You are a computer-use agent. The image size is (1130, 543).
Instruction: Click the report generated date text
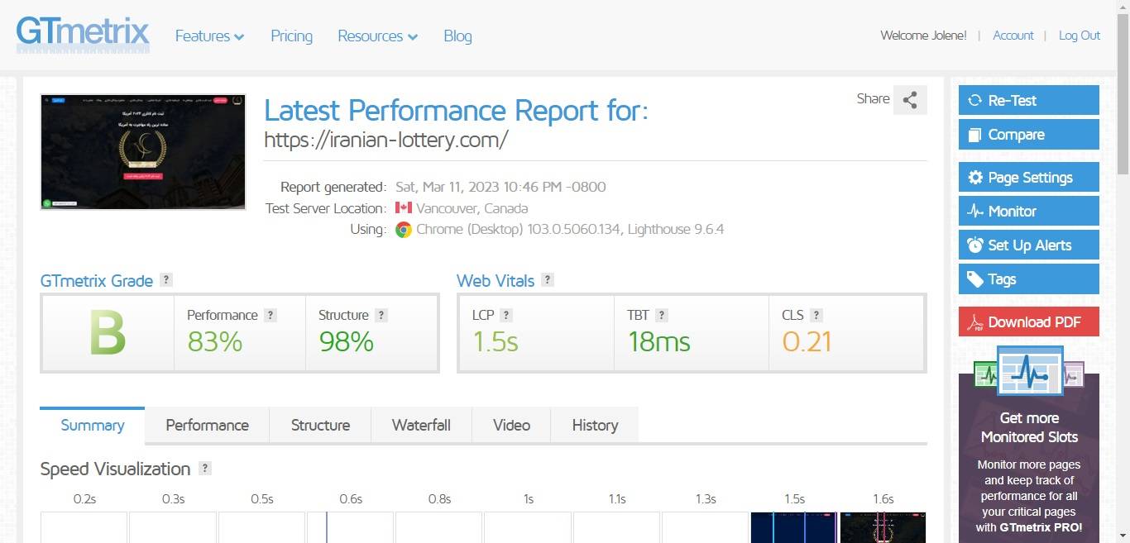[501, 187]
